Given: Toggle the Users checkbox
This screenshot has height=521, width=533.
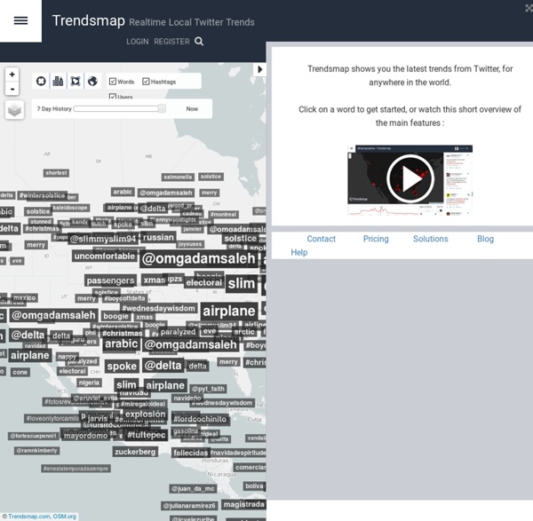Looking at the screenshot, I should coord(113,97).
